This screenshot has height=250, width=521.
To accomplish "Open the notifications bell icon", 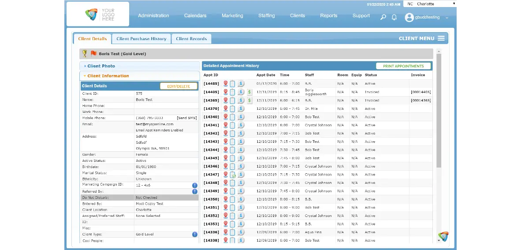I will click(394, 17).
